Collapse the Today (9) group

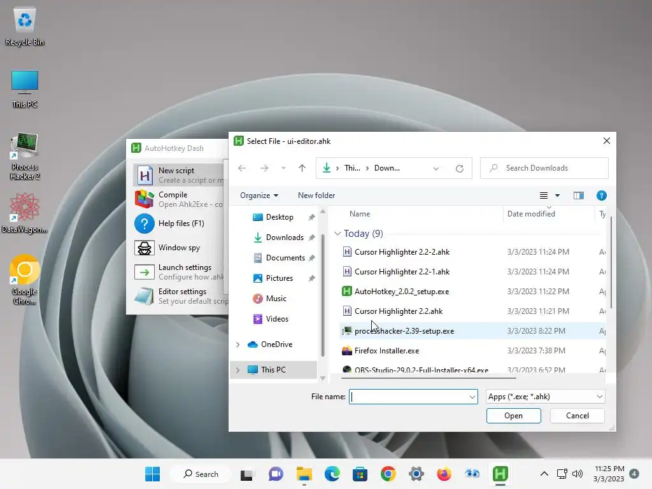pos(337,234)
